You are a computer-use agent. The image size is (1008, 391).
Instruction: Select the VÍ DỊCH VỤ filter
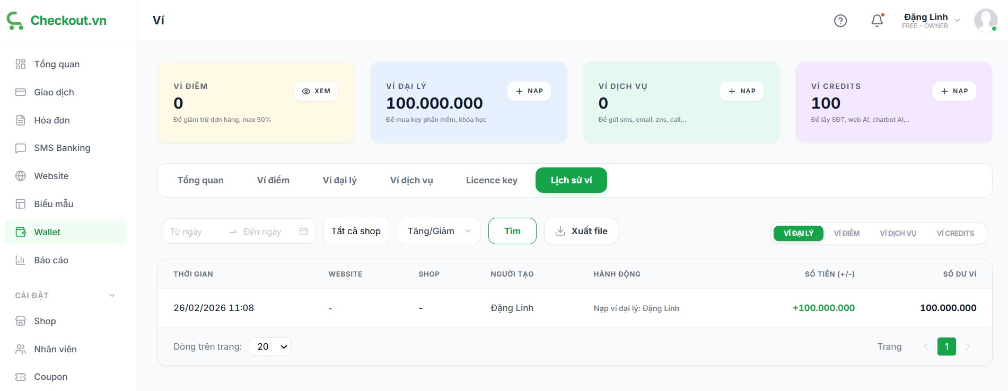point(898,233)
